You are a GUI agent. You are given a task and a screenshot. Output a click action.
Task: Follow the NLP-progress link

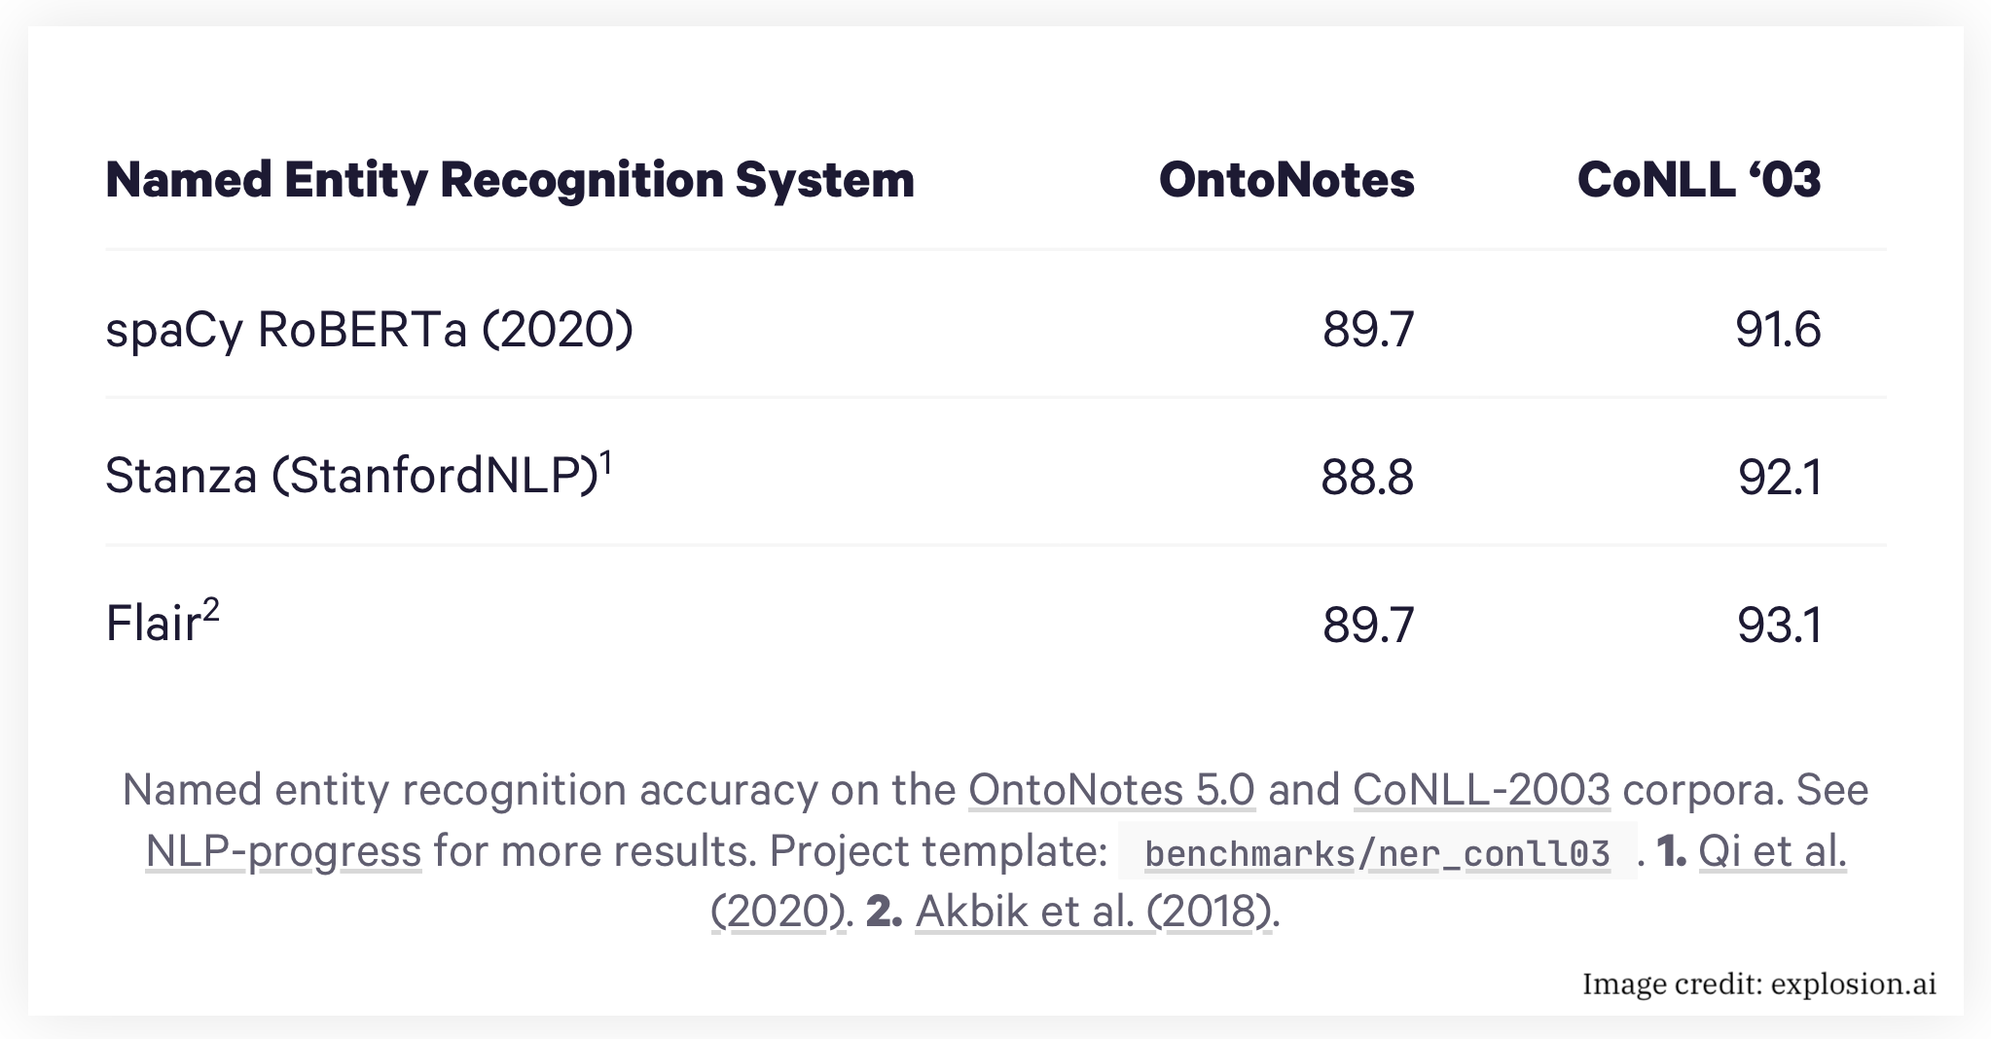coord(283,851)
